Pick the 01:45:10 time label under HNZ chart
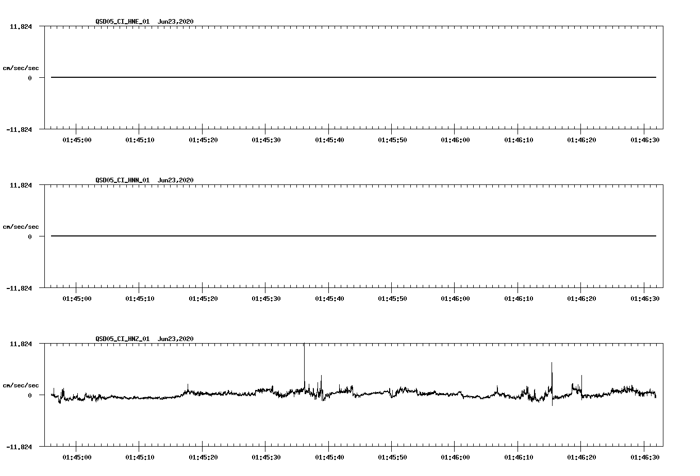Screen dimensions: 700x476 (140, 457)
